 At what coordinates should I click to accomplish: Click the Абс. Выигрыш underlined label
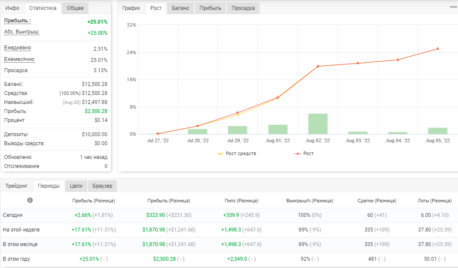[21, 32]
